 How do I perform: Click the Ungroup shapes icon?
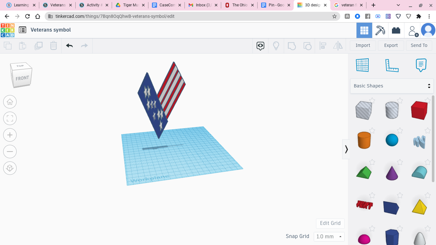[307, 46]
